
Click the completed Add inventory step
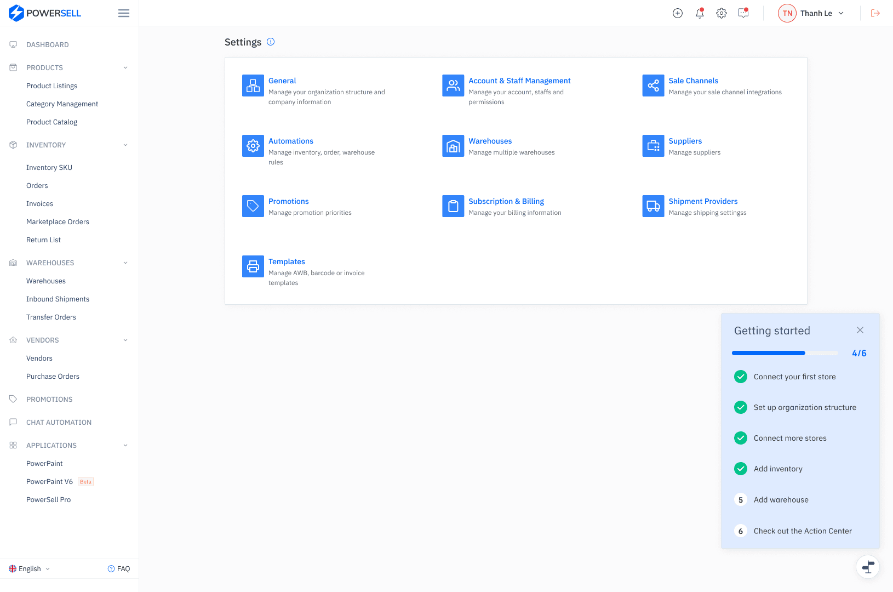point(768,469)
